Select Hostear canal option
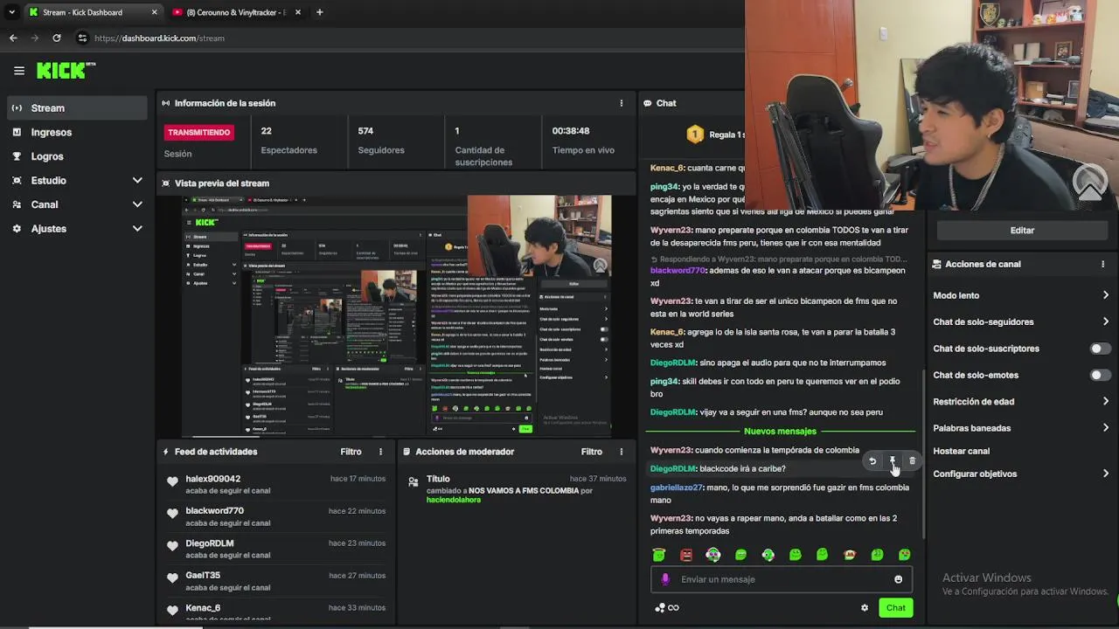The width and height of the screenshot is (1119, 629). (x=962, y=451)
